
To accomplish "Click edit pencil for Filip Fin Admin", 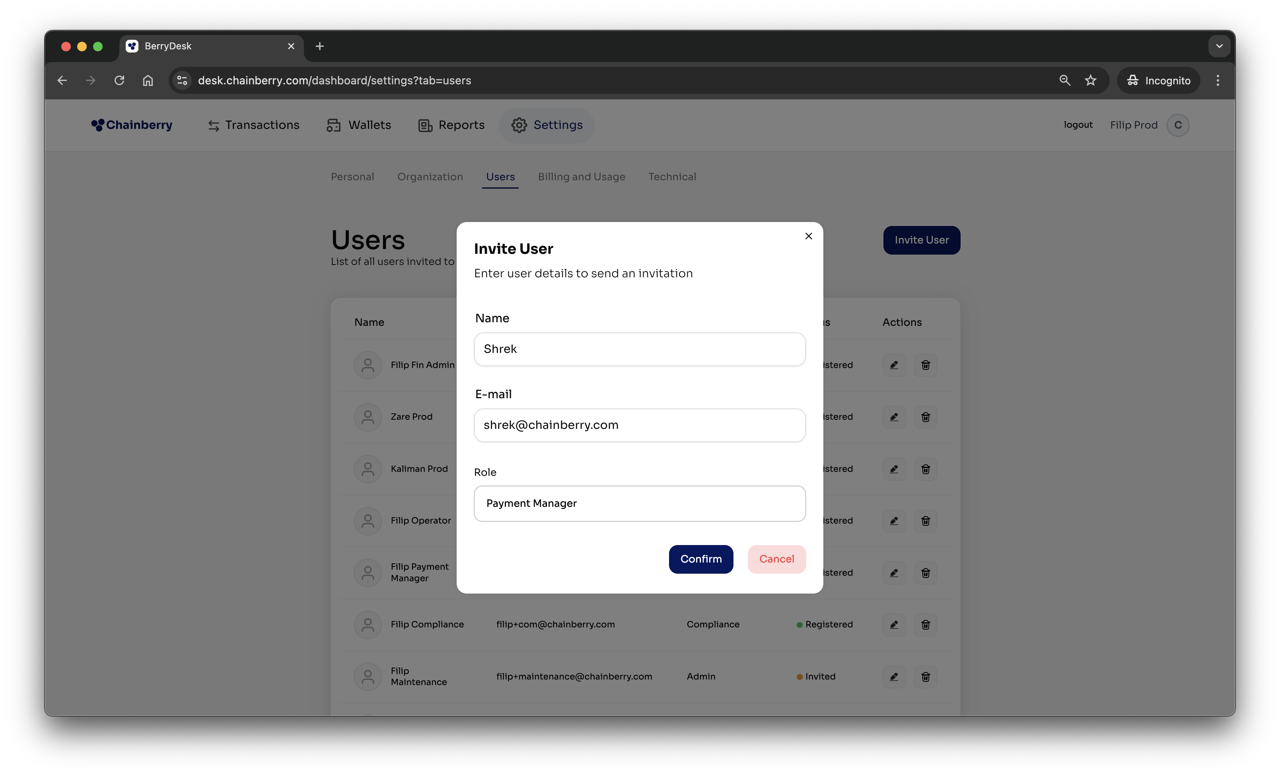I will click(893, 365).
